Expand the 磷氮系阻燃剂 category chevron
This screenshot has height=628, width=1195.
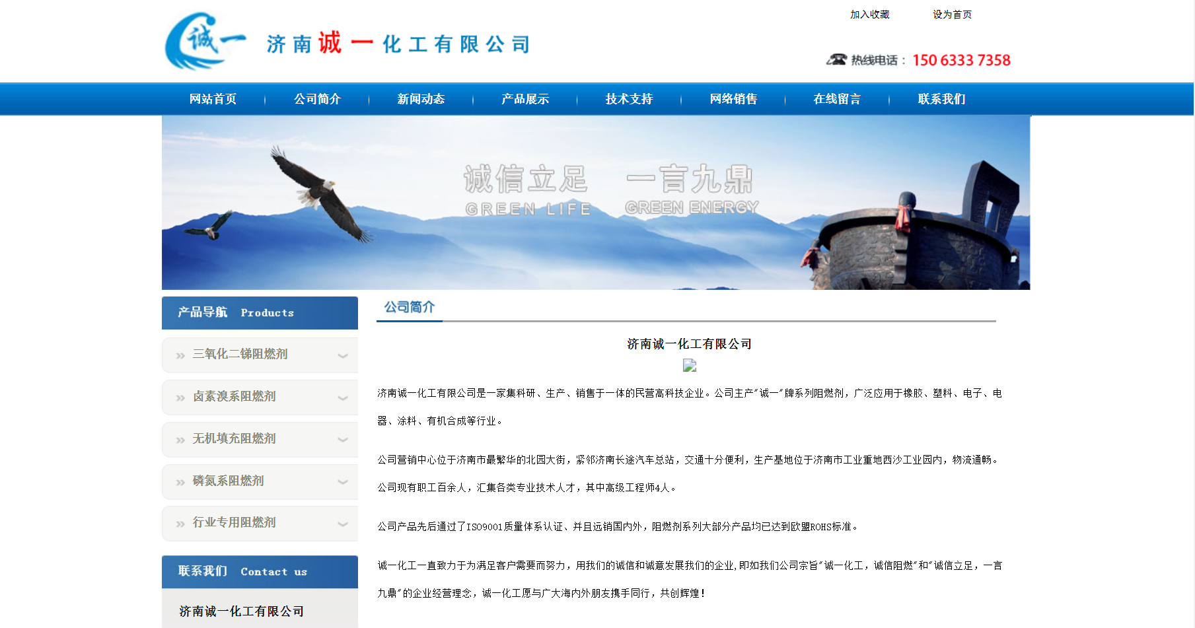[343, 482]
